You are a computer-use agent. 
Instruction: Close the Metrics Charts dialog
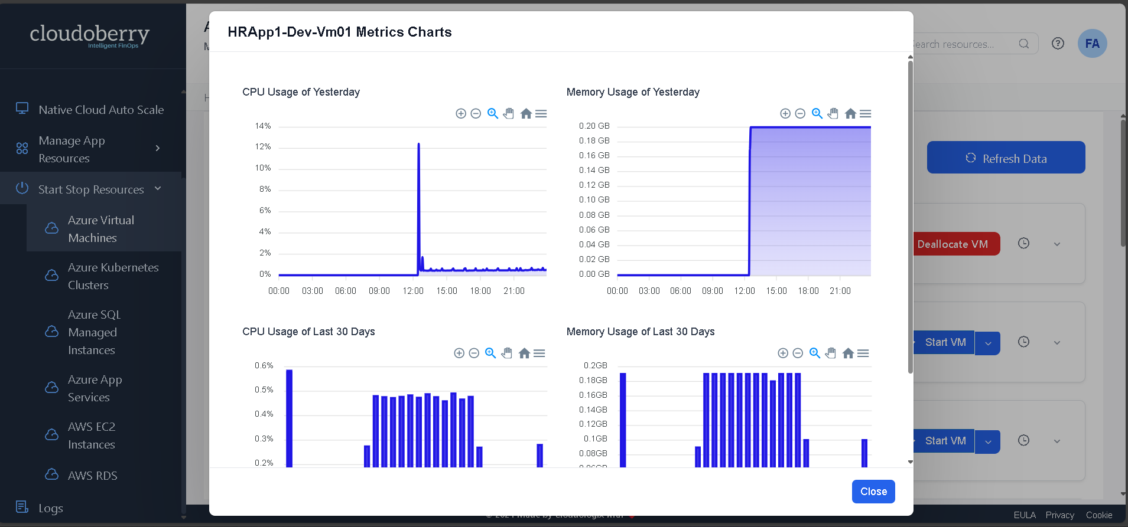point(873,492)
